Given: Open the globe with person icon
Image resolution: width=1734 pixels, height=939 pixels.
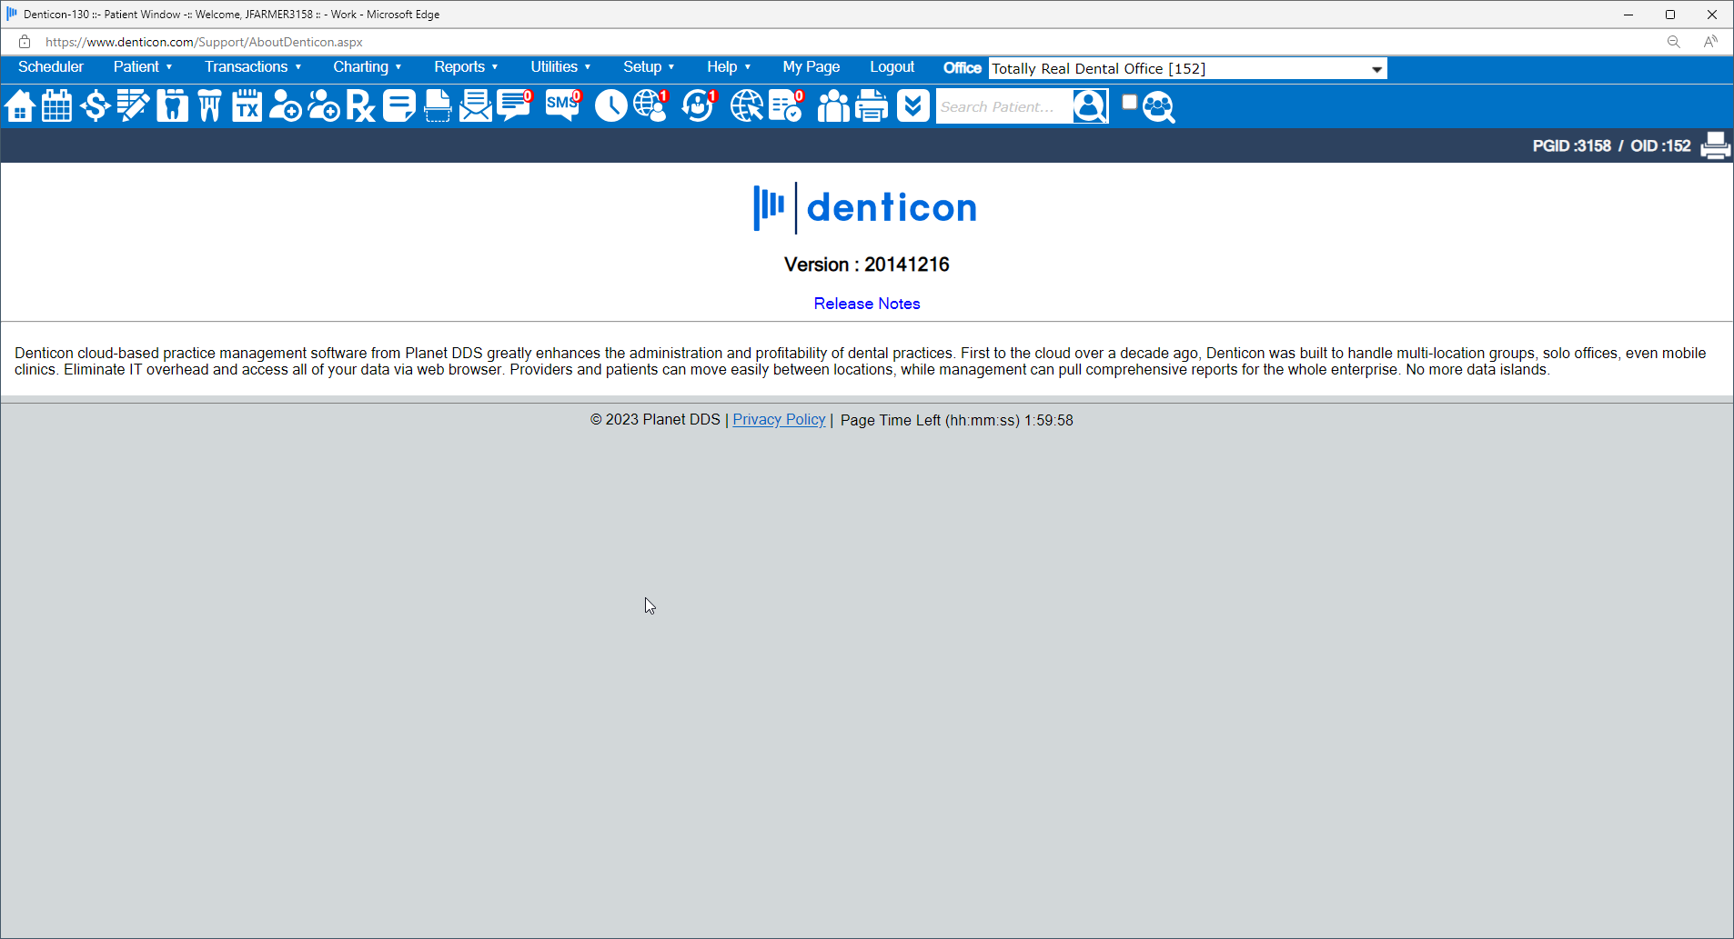Looking at the screenshot, I should pyautogui.click(x=651, y=105).
